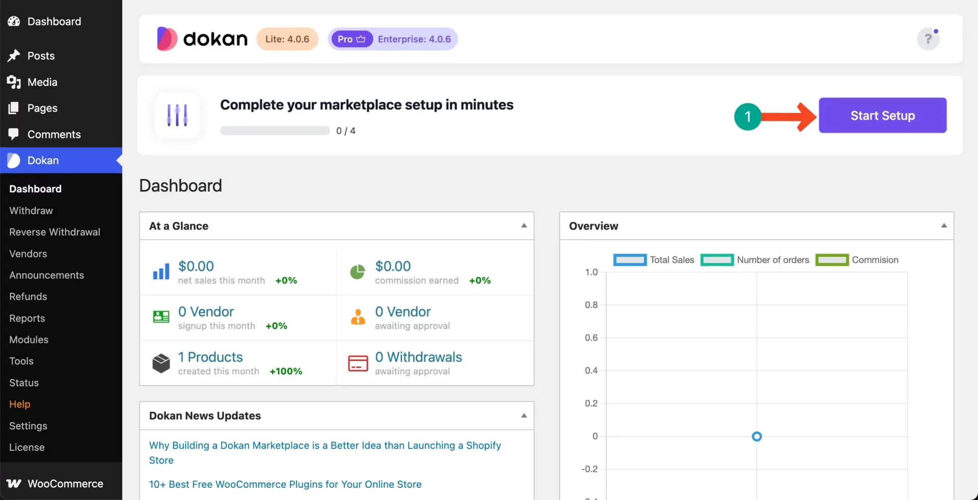Open the Status submenu item
978x500 pixels.
pyautogui.click(x=24, y=383)
